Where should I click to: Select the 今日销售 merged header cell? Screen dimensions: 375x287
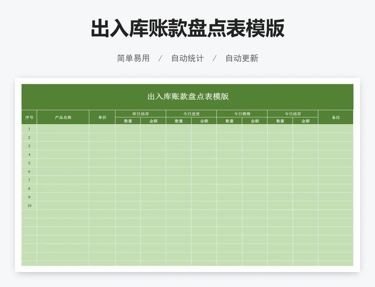click(x=242, y=114)
